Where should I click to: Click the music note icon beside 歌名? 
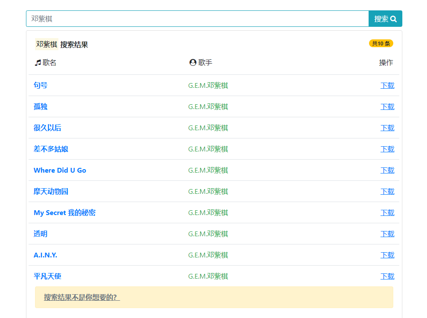tap(38, 63)
